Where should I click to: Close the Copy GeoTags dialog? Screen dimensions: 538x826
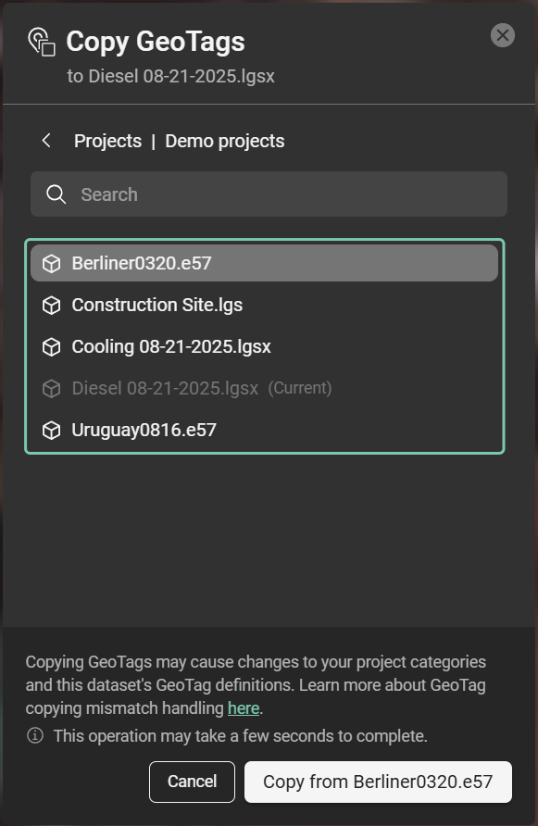pyautogui.click(x=502, y=35)
